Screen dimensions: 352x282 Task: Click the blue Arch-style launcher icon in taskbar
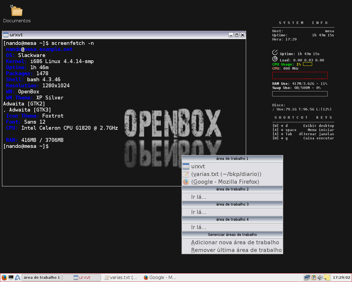point(18,278)
